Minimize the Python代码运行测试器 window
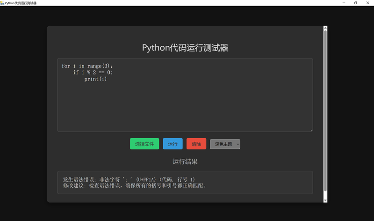The image size is (374, 221). pos(344,3)
